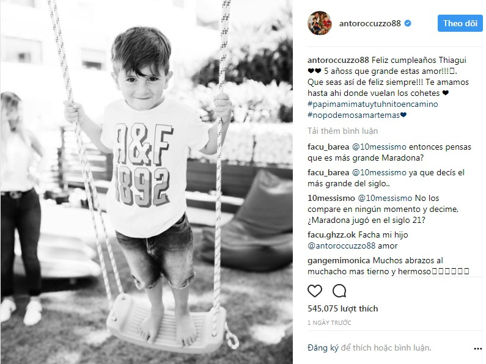Open antoroccuzzo88 username in post header
This screenshot has height=364, width=486.
[x=370, y=23]
